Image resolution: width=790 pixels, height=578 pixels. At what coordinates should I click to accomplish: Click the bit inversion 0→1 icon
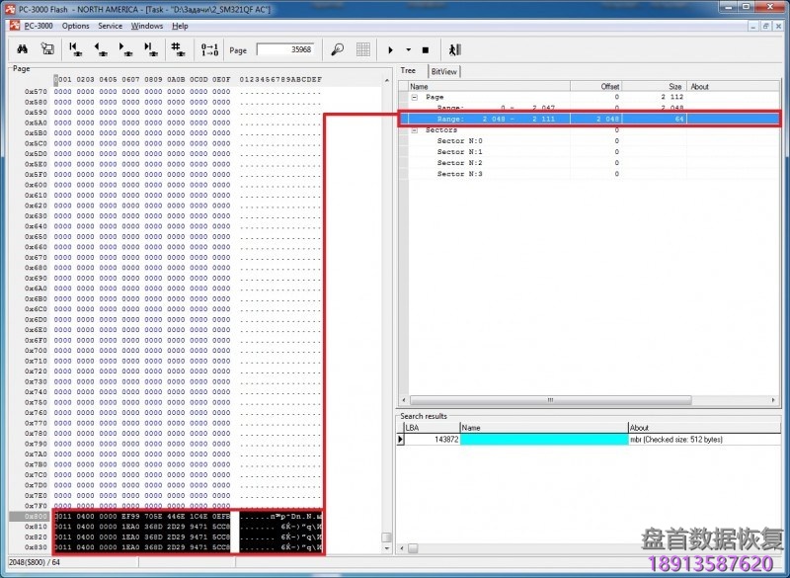point(209,49)
